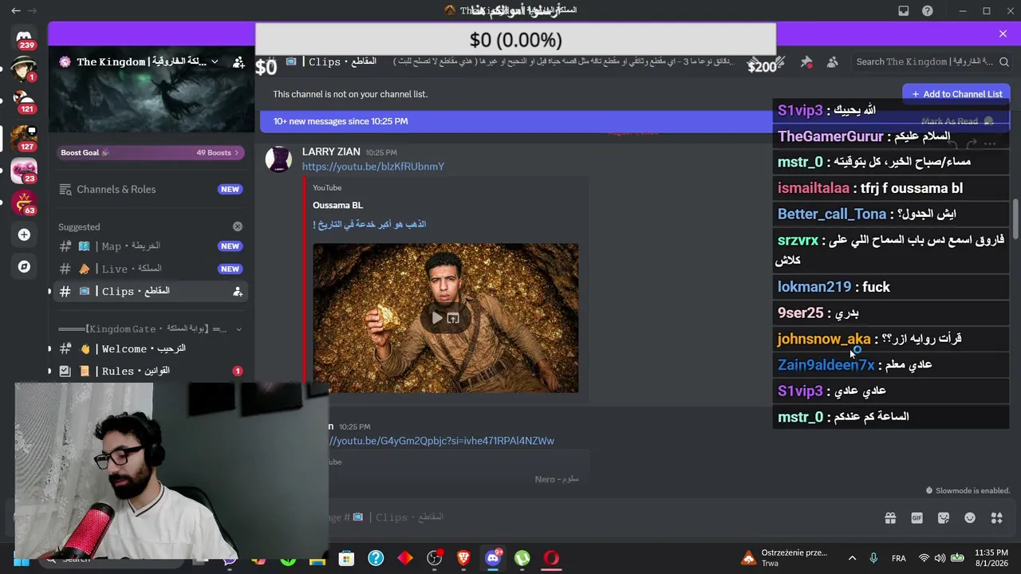
Task: Open the youtu.be/blzKfRUbnmY link
Action: pos(373,167)
